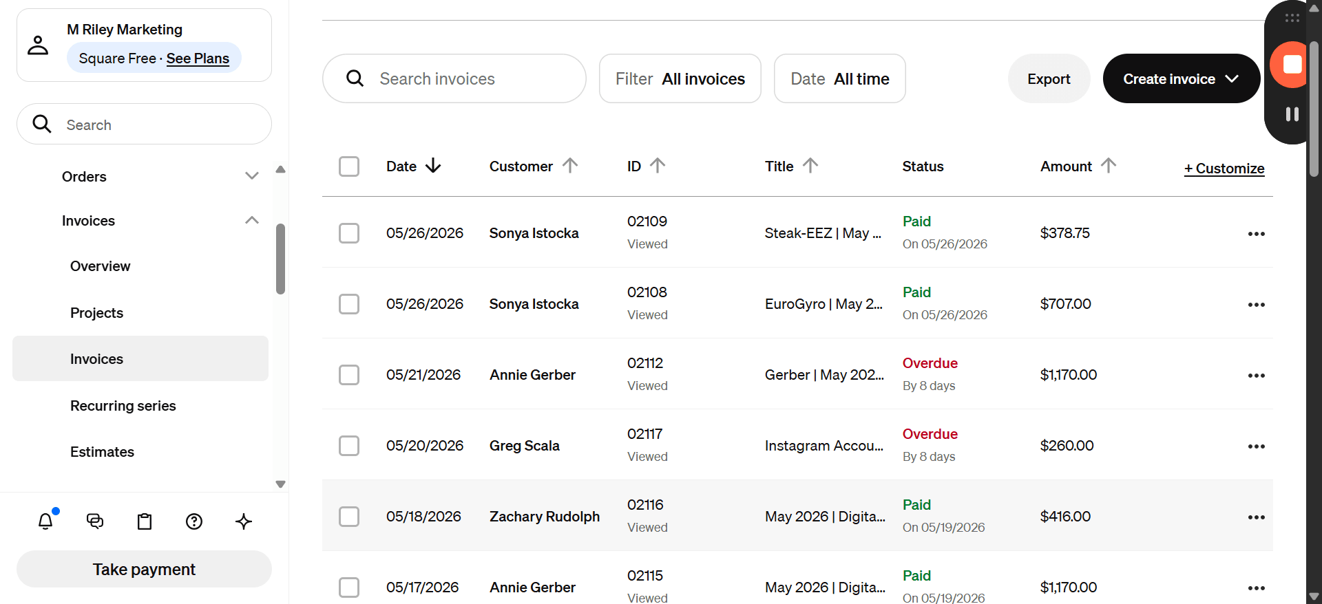Check the invoice 02109 row checkbox

(349, 233)
